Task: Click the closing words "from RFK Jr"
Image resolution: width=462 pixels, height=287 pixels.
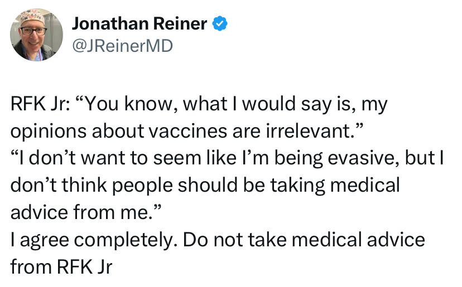Action: pos(61,267)
